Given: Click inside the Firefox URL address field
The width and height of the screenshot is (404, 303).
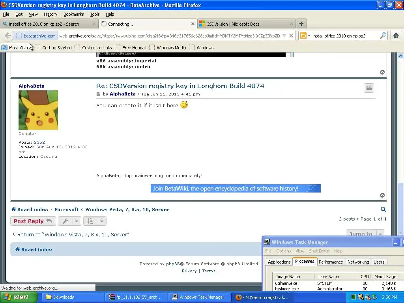Looking at the screenshot, I should click(x=170, y=36).
